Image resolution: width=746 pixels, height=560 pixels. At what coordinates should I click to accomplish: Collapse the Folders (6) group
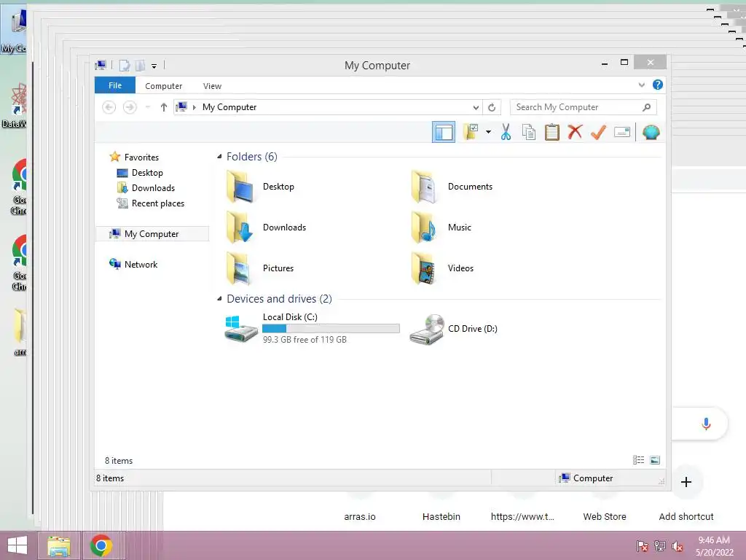click(x=219, y=156)
